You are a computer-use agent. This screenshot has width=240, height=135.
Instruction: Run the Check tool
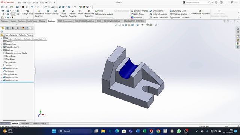[99, 11]
